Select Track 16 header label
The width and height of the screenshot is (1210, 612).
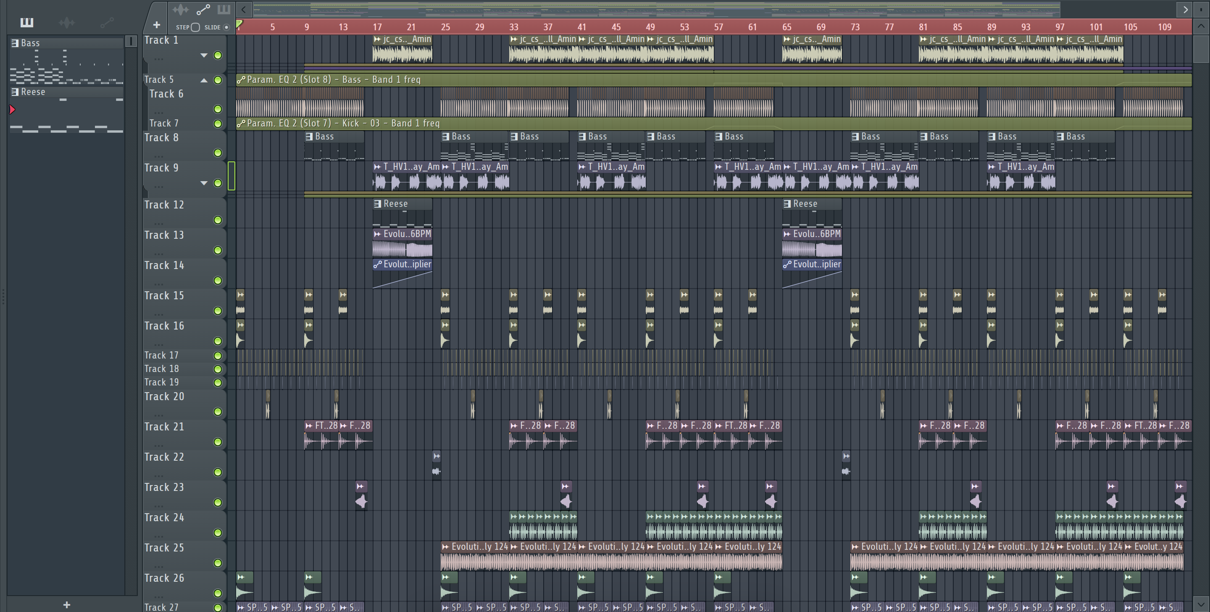pos(164,326)
